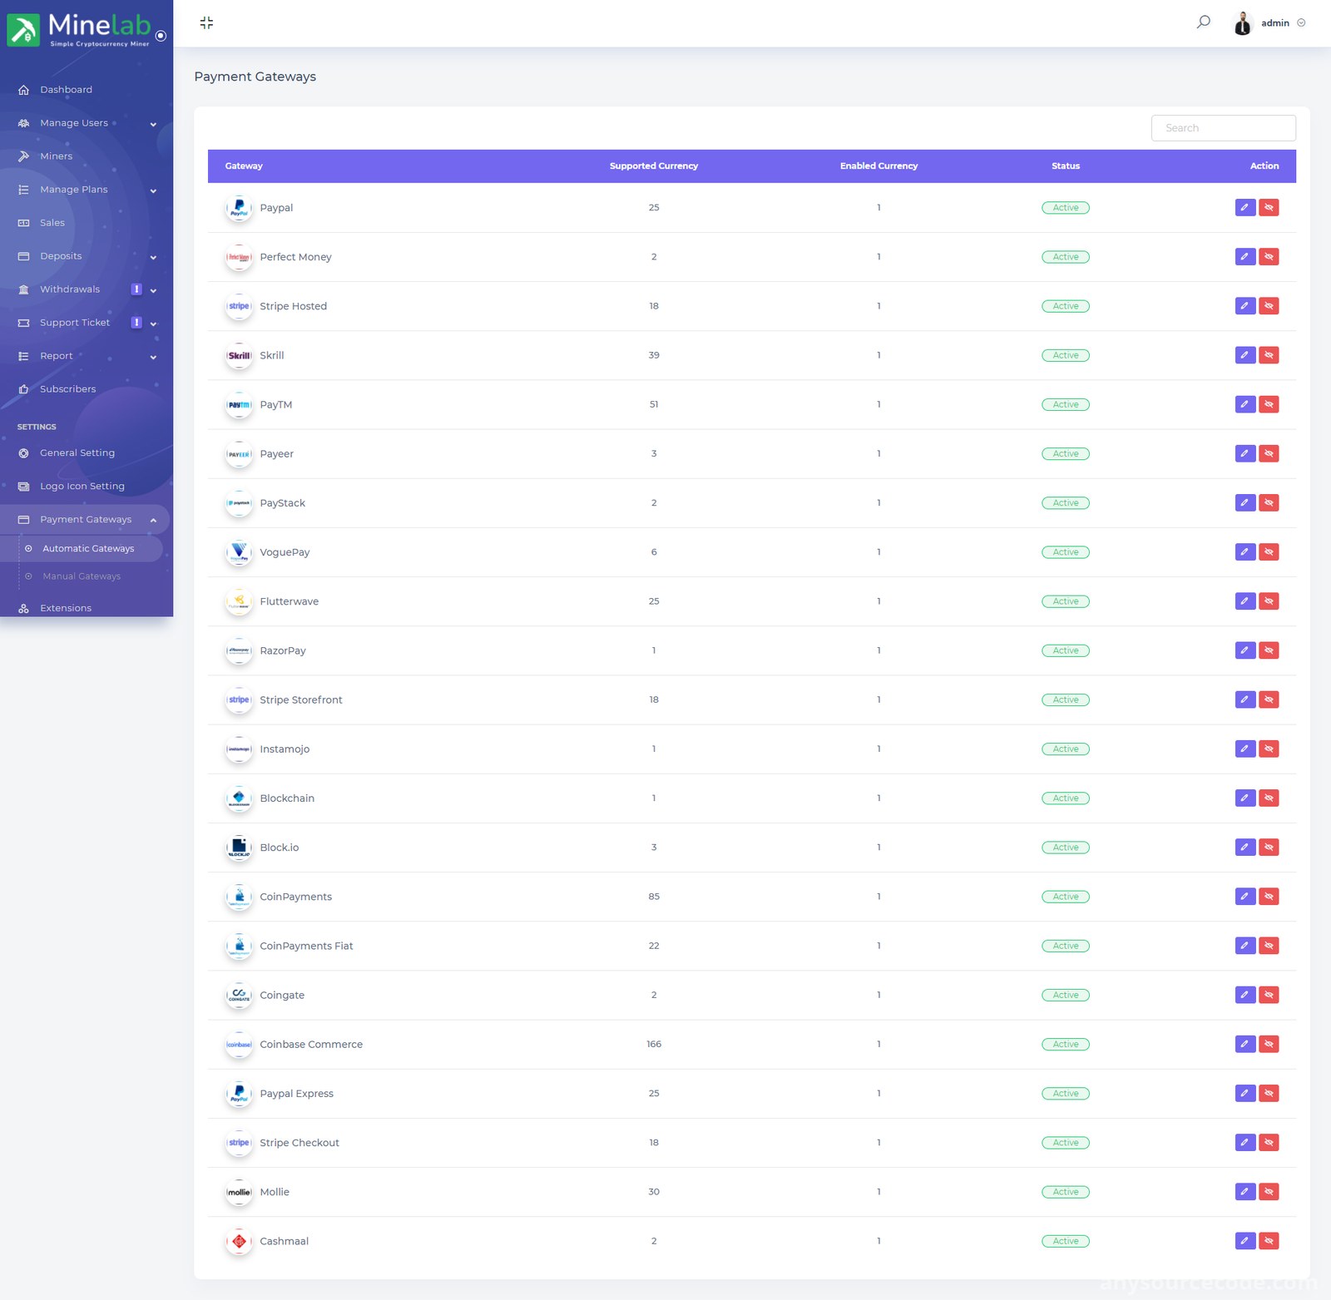Screen dimensions: 1331x1300
Task: Expand the Manage Users menu
Action: [87, 123]
